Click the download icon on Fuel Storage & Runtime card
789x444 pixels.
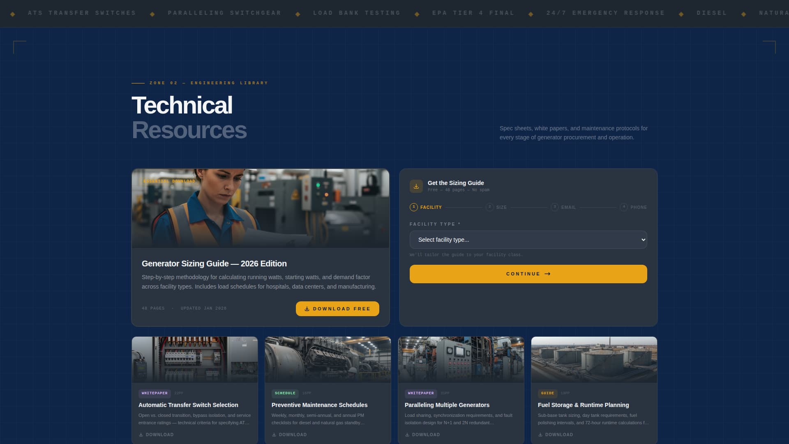click(x=540, y=435)
